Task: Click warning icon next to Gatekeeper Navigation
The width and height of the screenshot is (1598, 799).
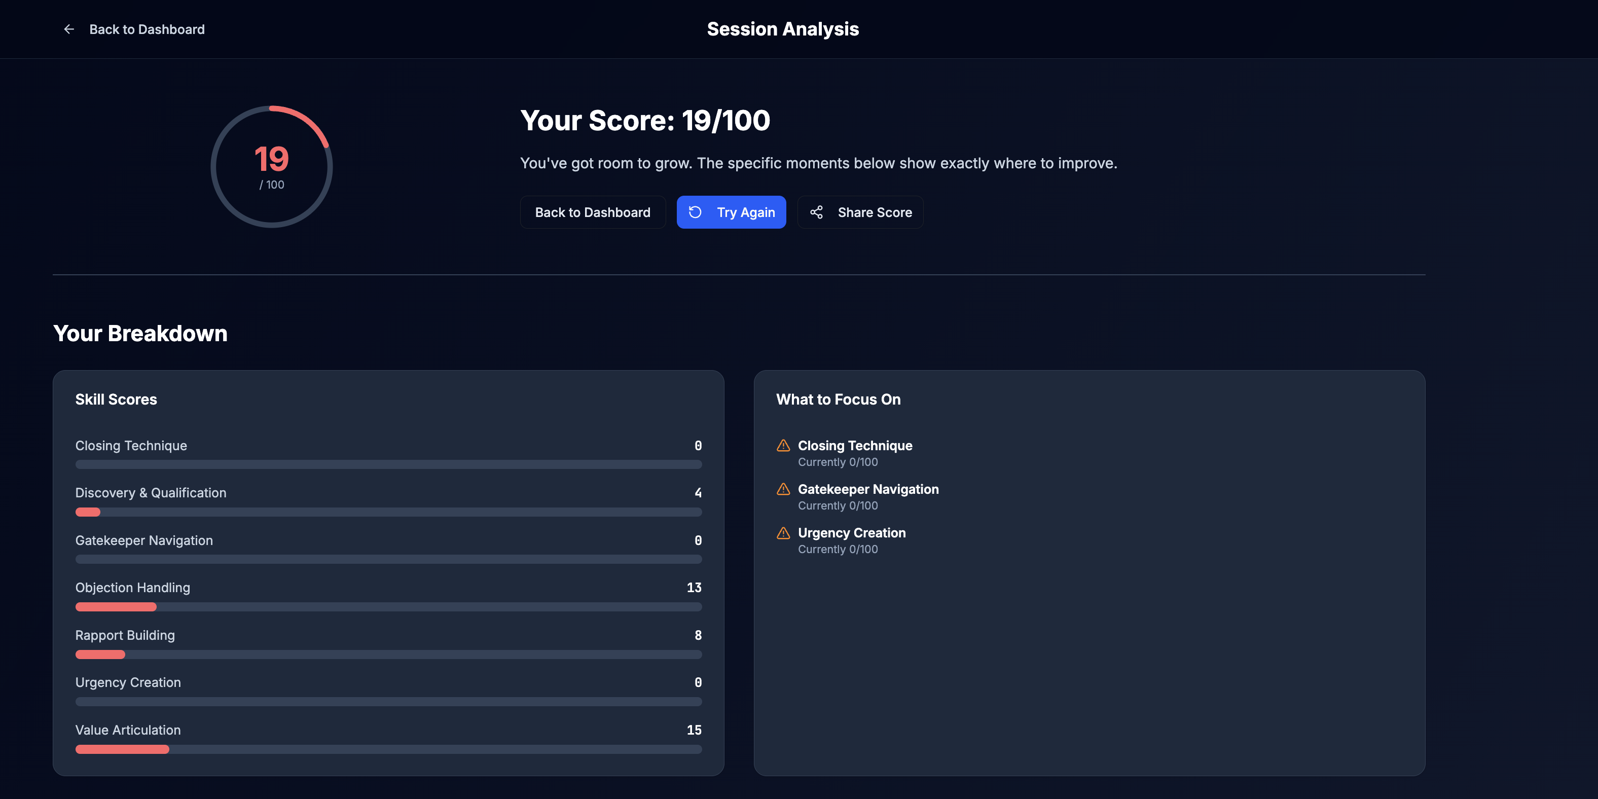Action: (x=783, y=489)
